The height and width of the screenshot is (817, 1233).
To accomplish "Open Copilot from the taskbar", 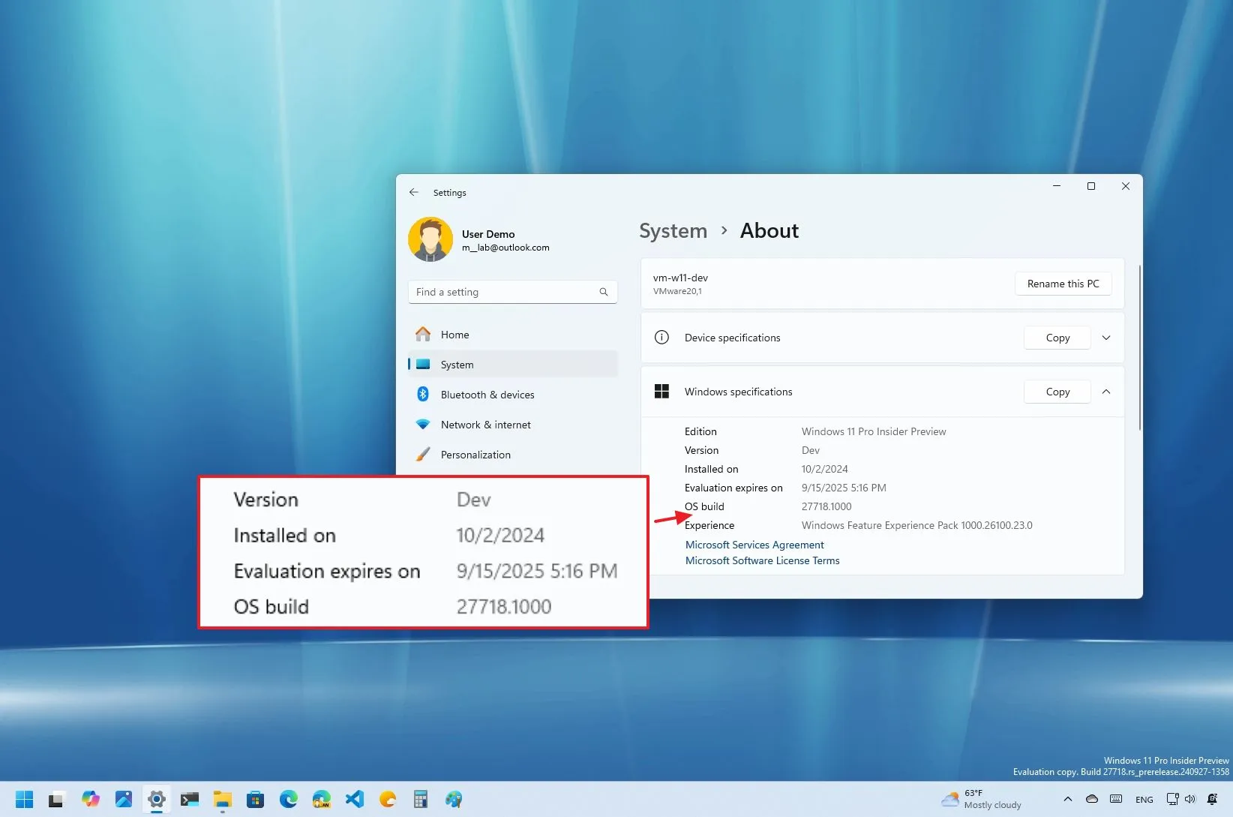I will tap(89, 799).
